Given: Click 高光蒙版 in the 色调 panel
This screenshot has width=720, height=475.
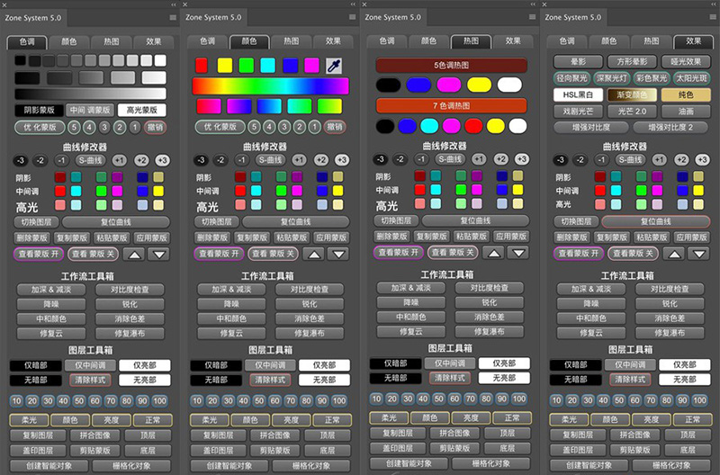Looking at the screenshot, I should tap(141, 110).
